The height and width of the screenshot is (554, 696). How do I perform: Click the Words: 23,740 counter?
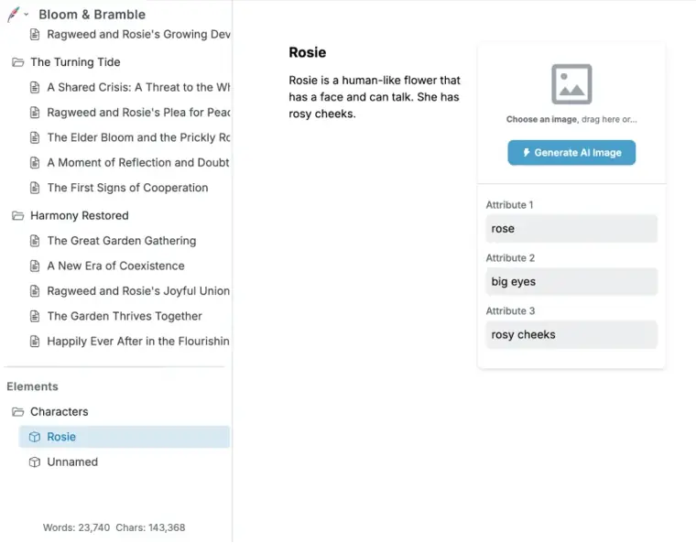click(x=76, y=527)
